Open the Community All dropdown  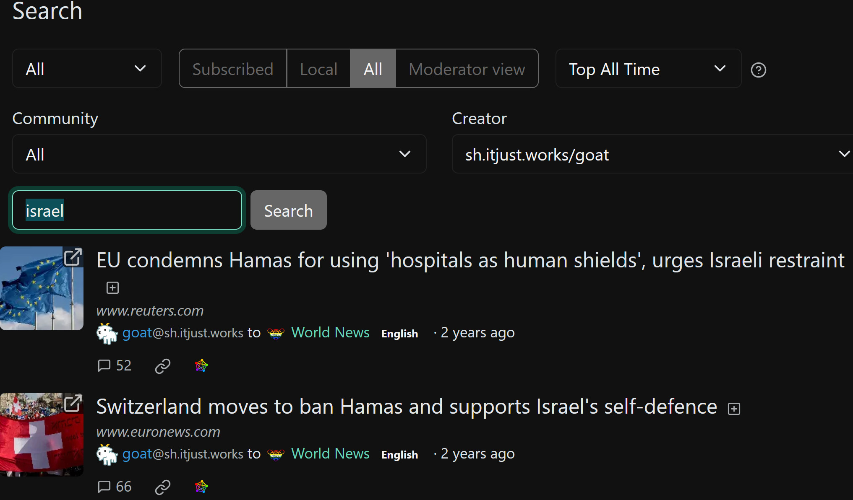point(219,154)
